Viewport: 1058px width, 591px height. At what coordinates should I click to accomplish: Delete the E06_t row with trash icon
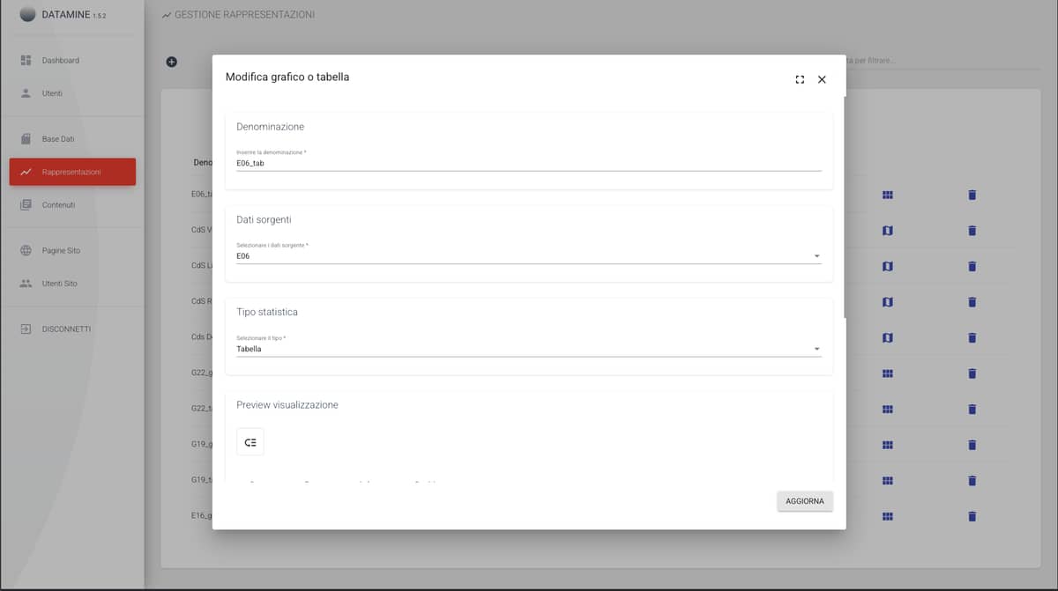click(972, 195)
